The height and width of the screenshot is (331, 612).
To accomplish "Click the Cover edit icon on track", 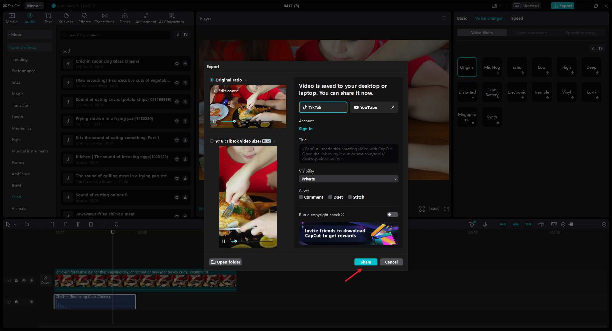I will pyautogui.click(x=46, y=280).
